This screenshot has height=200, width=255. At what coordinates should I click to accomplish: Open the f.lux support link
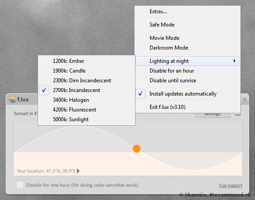231,185
